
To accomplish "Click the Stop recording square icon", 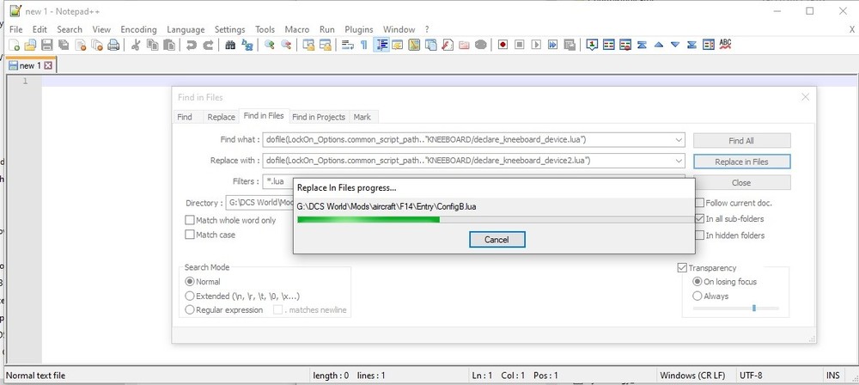I will 520,45.
